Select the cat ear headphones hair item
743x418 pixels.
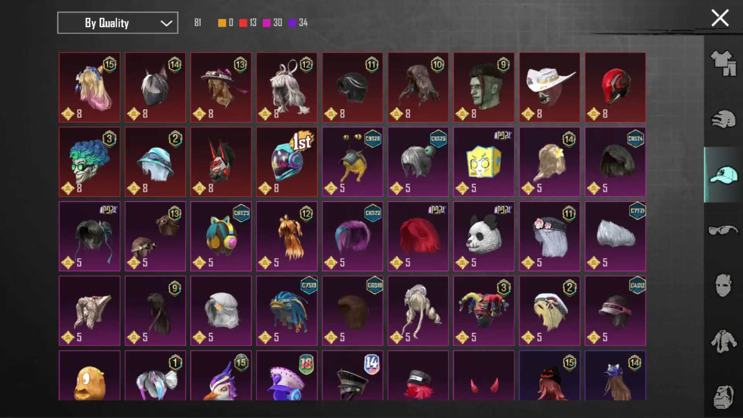pyautogui.click(x=221, y=236)
